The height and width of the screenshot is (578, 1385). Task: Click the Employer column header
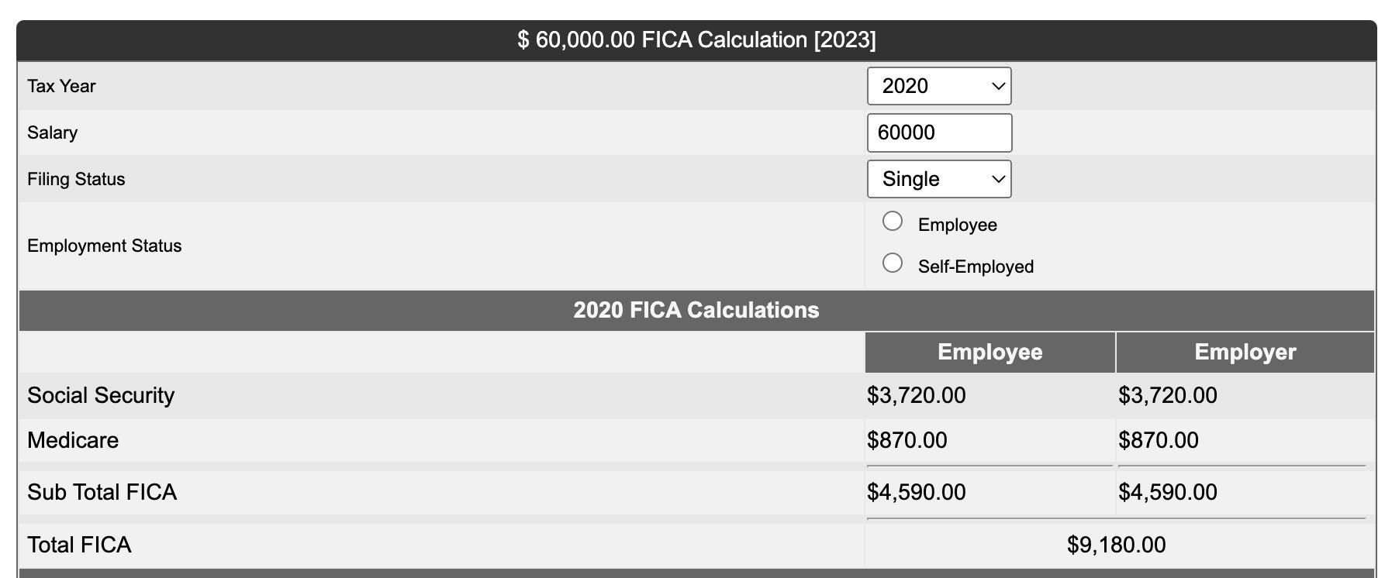(1245, 352)
